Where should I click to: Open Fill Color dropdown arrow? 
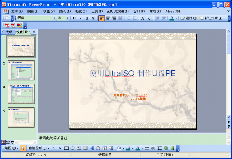point(123,148)
